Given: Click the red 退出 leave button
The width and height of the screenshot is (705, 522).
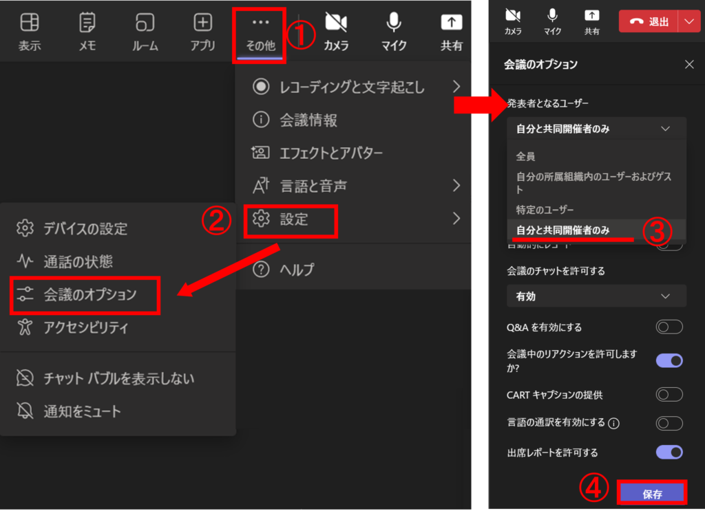Looking at the screenshot, I should point(649,21).
